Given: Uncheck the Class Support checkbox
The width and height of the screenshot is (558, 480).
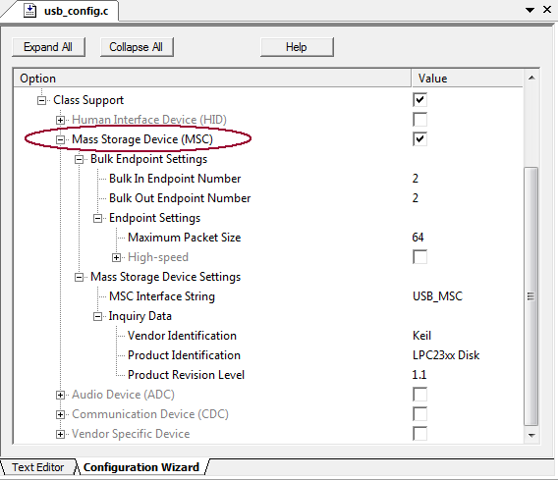Looking at the screenshot, I should (419, 100).
